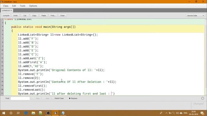The height and width of the screenshot is (116, 207).
Task: Close the LinkedList tab
Action: click(11, 10)
